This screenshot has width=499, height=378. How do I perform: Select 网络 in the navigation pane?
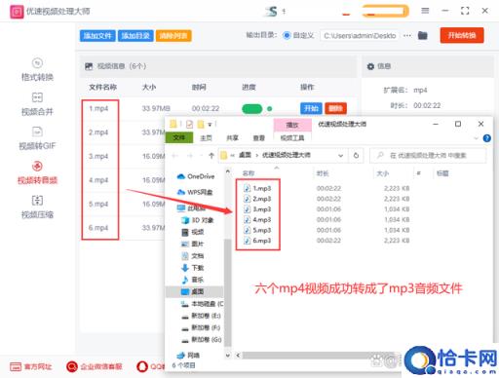(188, 356)
